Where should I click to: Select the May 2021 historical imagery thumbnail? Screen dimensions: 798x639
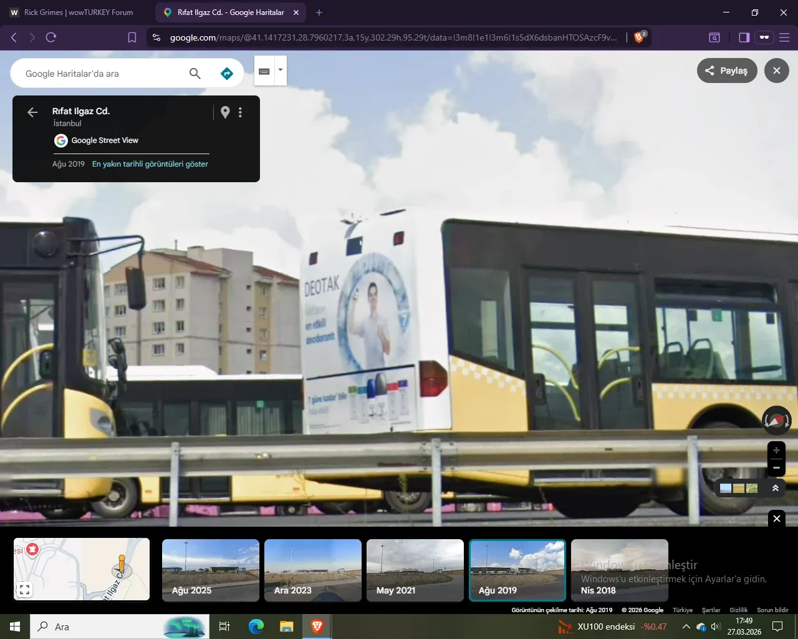(415, 570)
